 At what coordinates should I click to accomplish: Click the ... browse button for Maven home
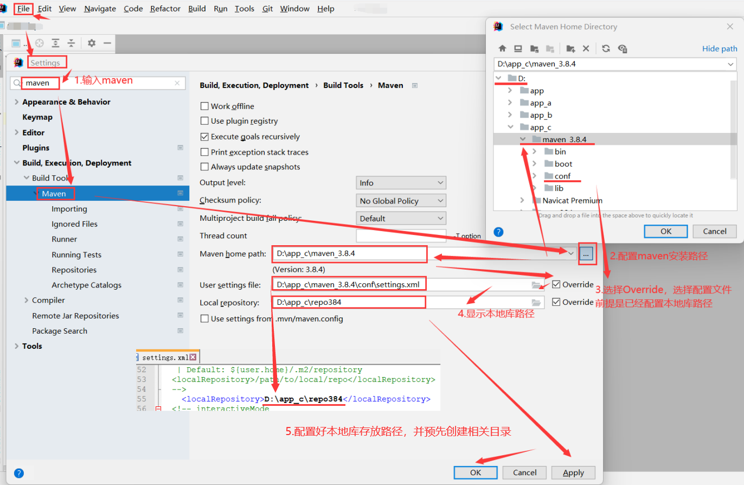tap(586, 253)
